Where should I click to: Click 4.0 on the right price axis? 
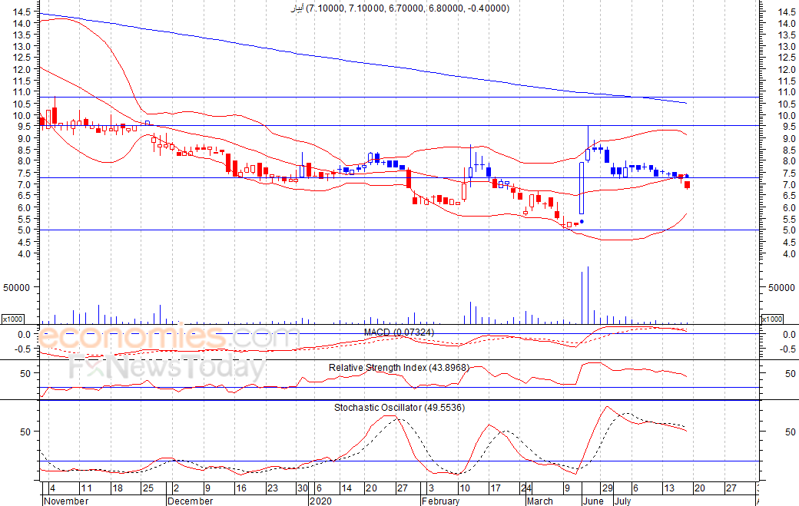pos(789,253)
